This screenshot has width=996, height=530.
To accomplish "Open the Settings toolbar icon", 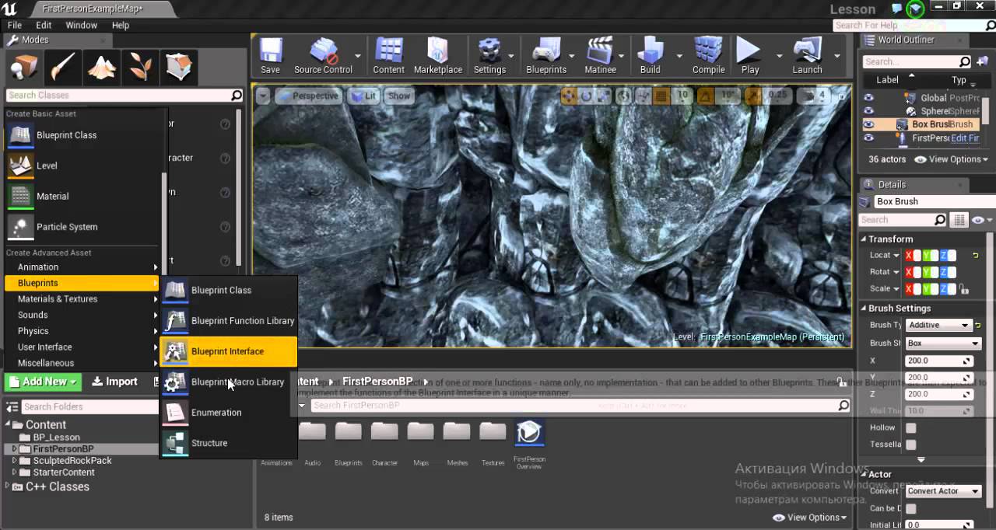I will (489, 56).
